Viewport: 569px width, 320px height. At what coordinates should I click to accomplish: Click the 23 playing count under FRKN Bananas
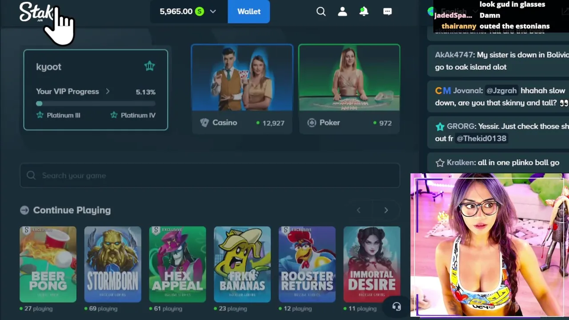(232, 308)
